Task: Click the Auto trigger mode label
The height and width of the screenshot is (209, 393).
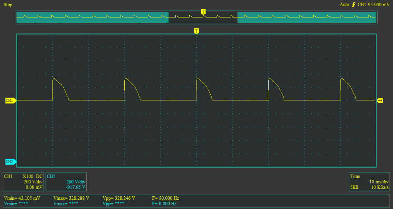Action: tap(344, 5)
